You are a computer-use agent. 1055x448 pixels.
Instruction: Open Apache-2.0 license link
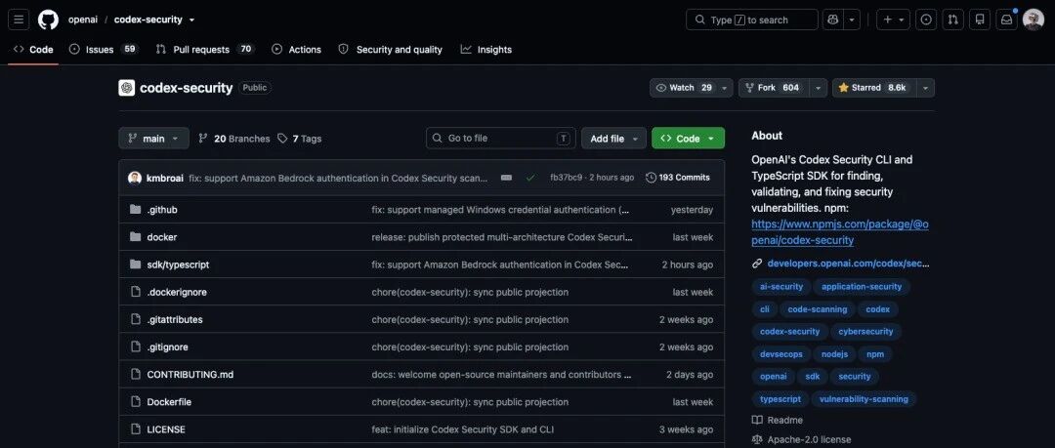801,439
